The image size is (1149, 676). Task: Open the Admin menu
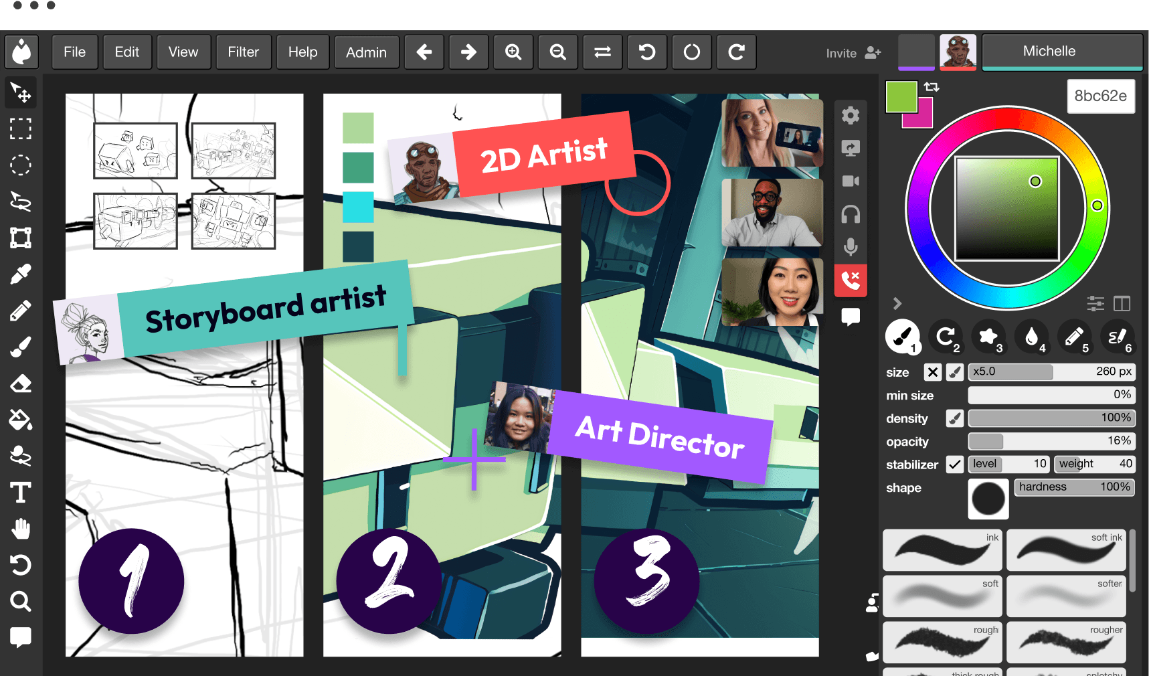tap(366, 52)
